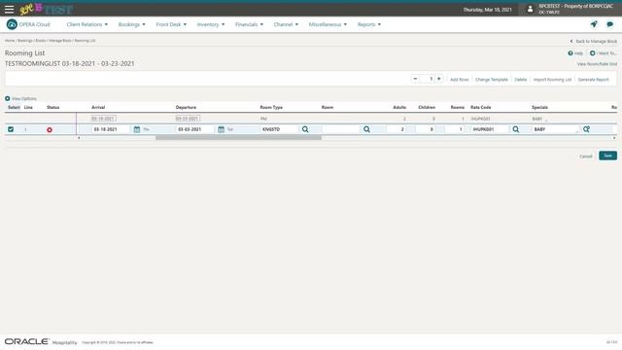Screen dimensions: 622x350
Task: Click the Room Type column header
Action: coord(271,107)
